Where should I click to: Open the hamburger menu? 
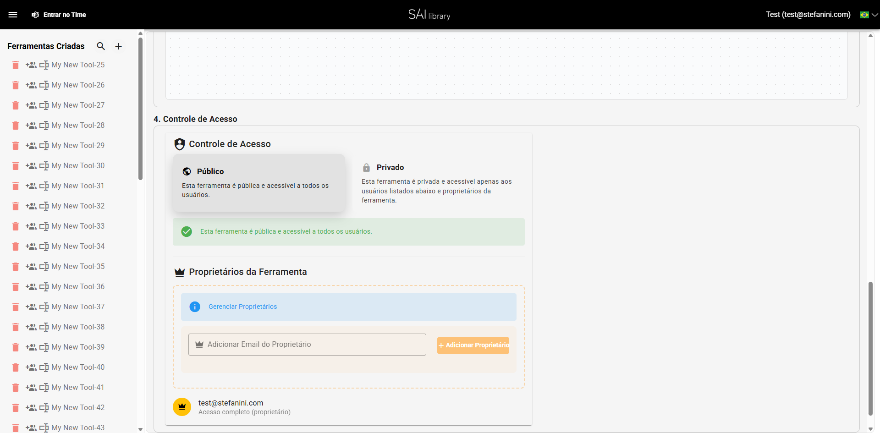(13, 14)
